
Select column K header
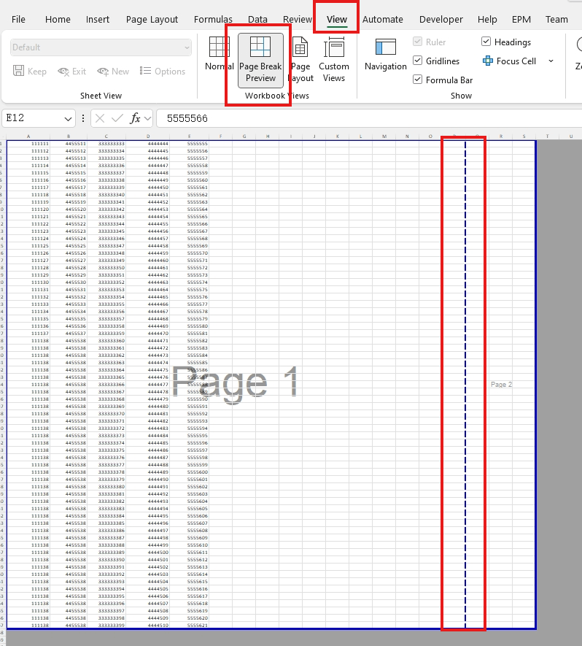[338, 136]
